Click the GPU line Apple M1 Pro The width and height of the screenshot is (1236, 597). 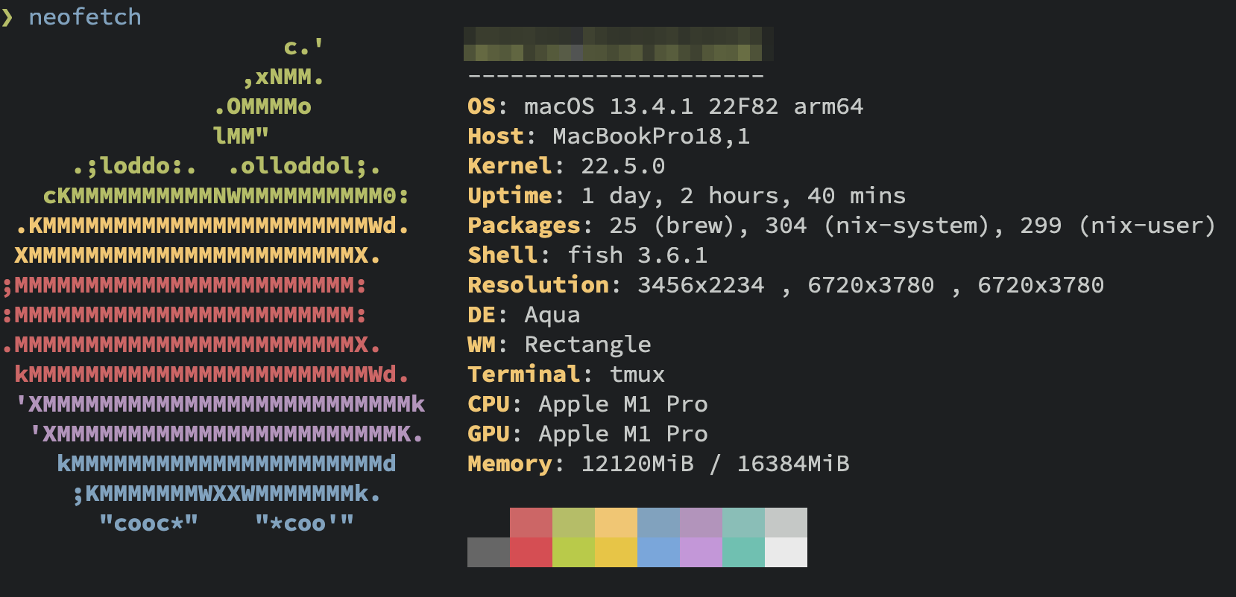click(x=587, y=434)
